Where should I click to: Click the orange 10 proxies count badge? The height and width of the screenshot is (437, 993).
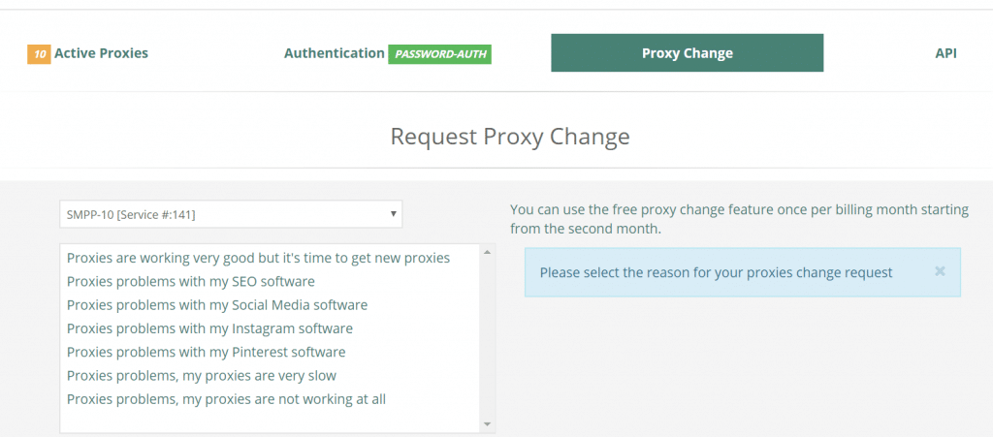[x=39, y=54]
